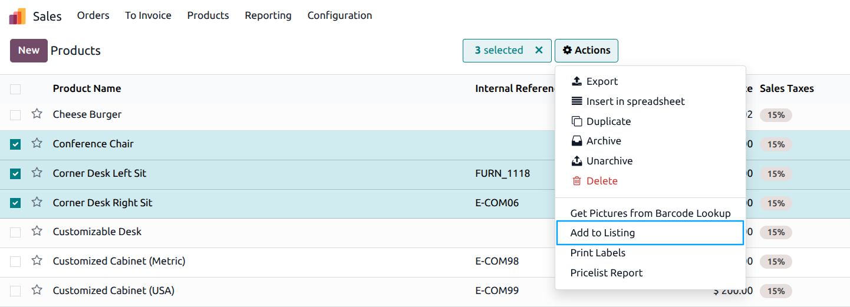This screenshot has width=850, height=307.
Task: Star the Cheese Burger product as favorite
Action: coord(37,114)
